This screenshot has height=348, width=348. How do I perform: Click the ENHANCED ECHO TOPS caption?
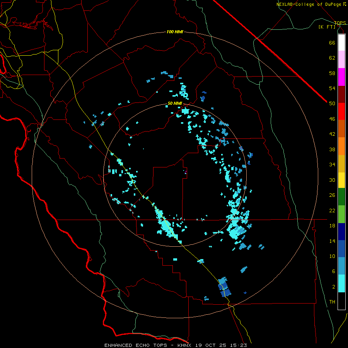click(x=136, y=345)
